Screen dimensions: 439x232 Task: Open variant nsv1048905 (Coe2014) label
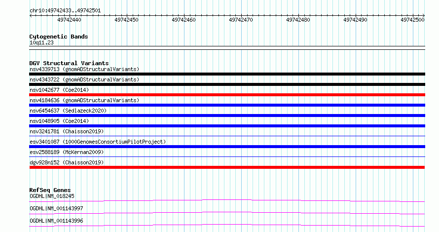(x=59, y=121)
